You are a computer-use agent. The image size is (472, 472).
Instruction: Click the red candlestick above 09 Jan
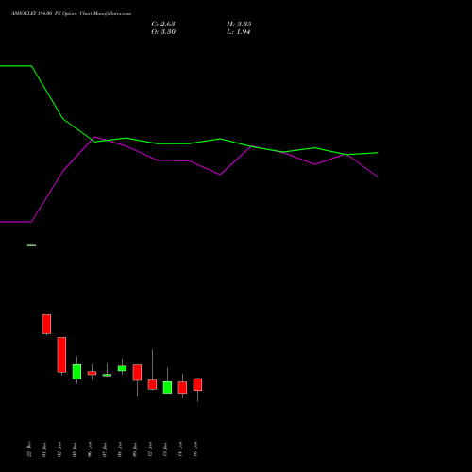[137, 373]
